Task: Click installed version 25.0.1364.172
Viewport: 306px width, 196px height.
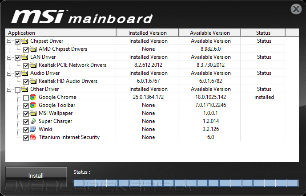Action: point(148,97)
